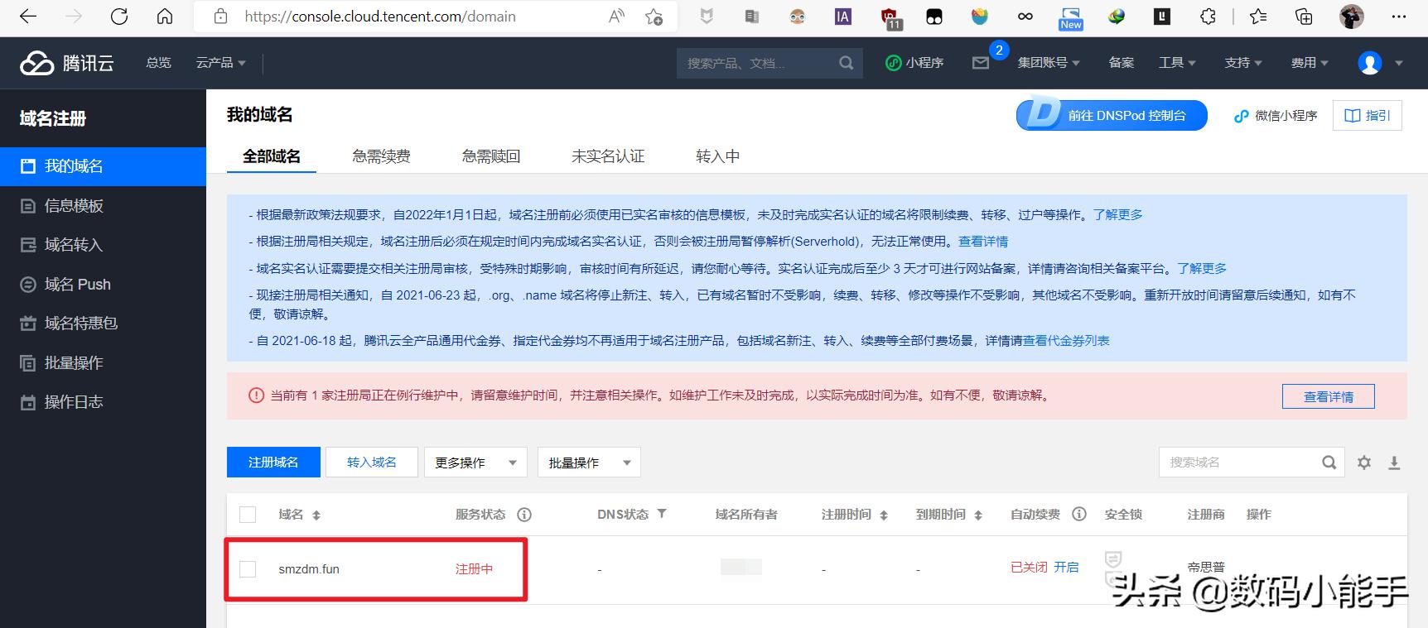The image size is (1428, 628).
Task: Switch to the 转入中 tab
Action: pos(717,156)
